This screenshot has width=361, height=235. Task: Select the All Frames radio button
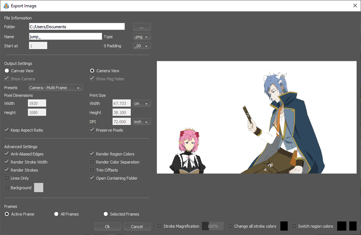(56, 214)
